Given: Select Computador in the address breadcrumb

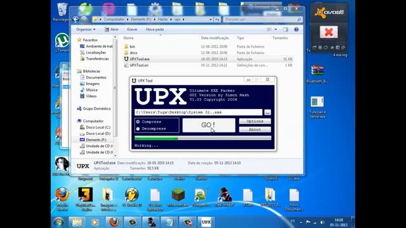Looking at the screenshot, I should 114,20.
